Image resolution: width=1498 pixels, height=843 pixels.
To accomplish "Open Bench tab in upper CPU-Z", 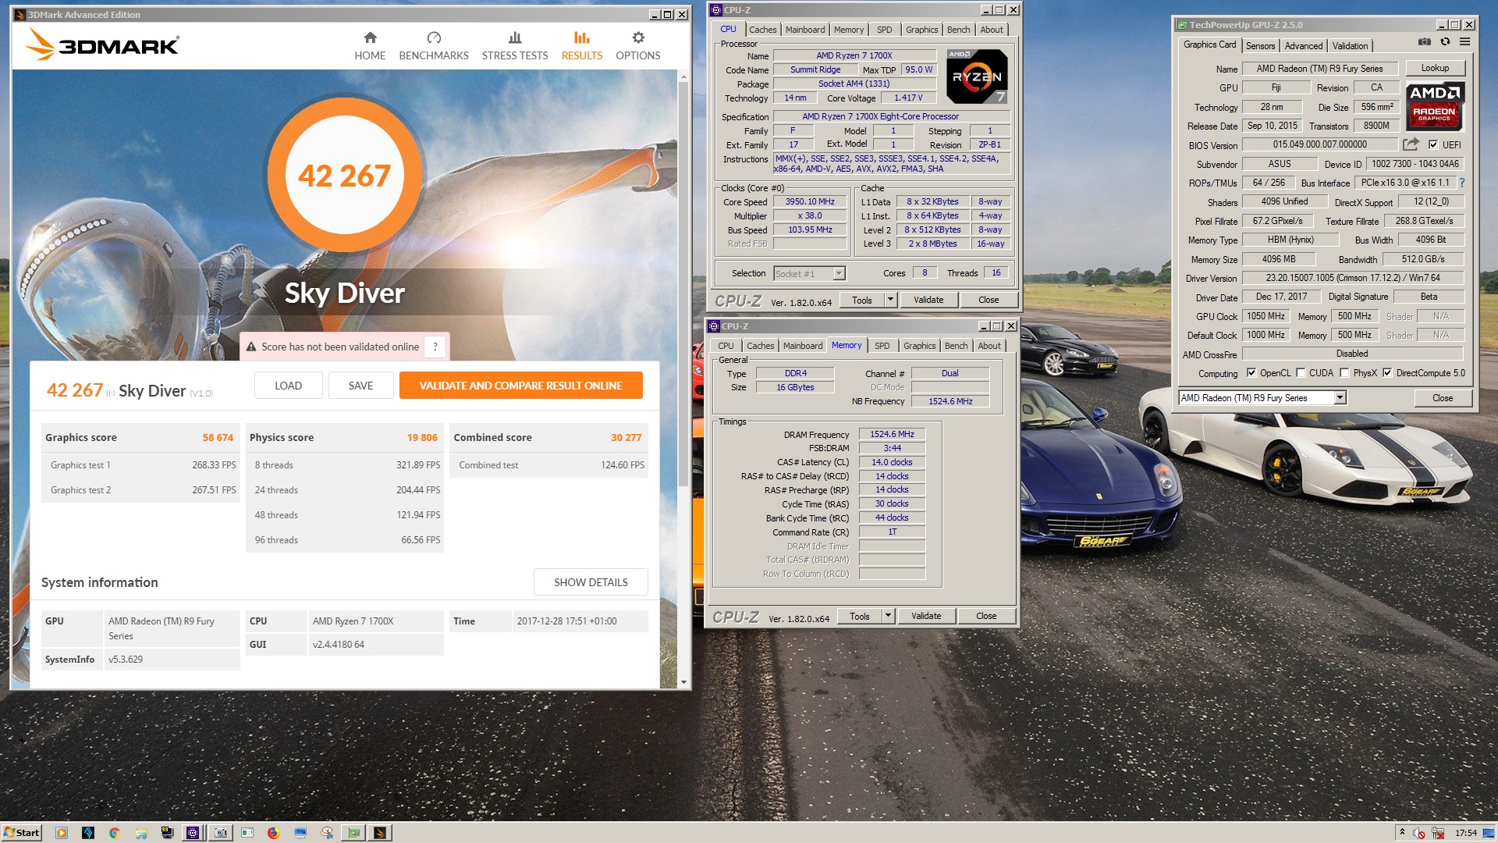I will [x=958, y=30].
